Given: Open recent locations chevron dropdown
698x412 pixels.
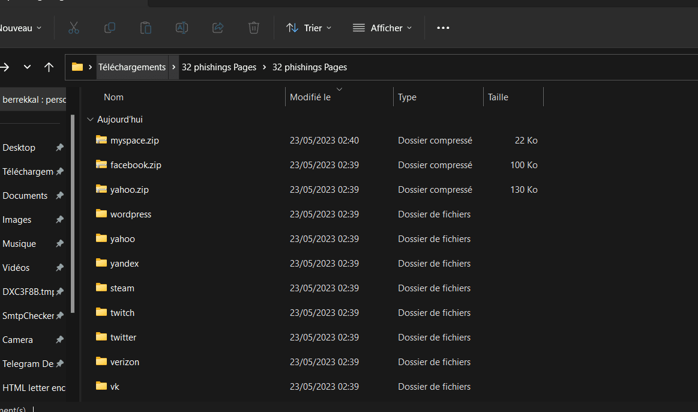Looking at the screenshot, I should coord(27,67).
